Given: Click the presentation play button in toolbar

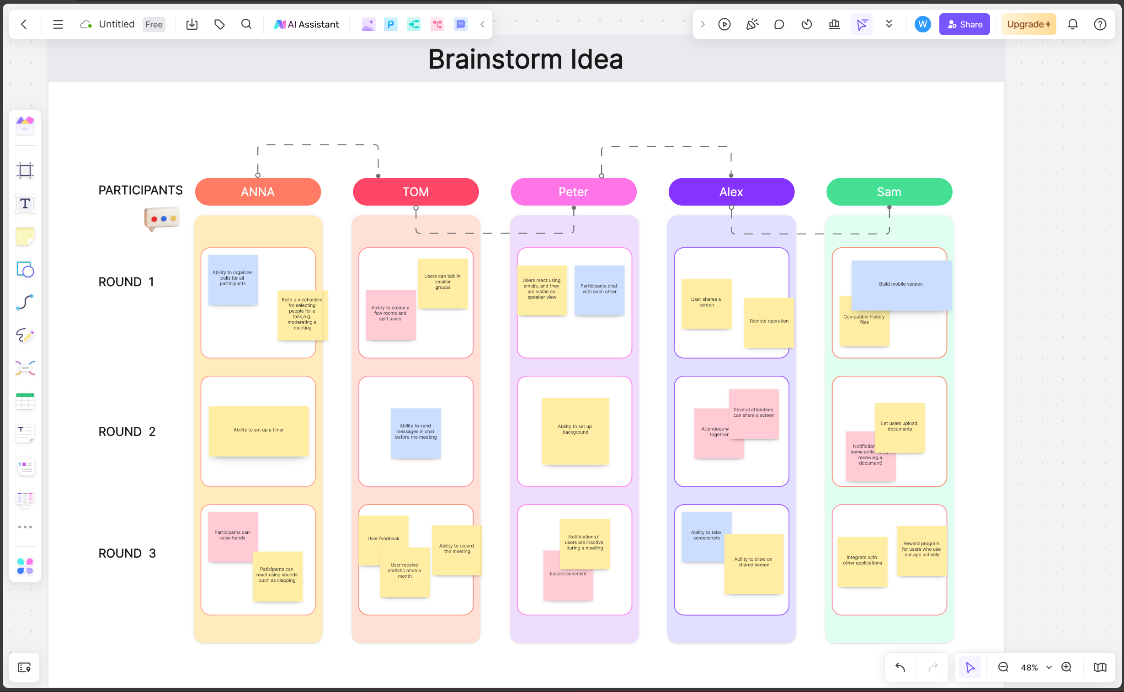Looking at the screenshot, I should tap(724, 24).
